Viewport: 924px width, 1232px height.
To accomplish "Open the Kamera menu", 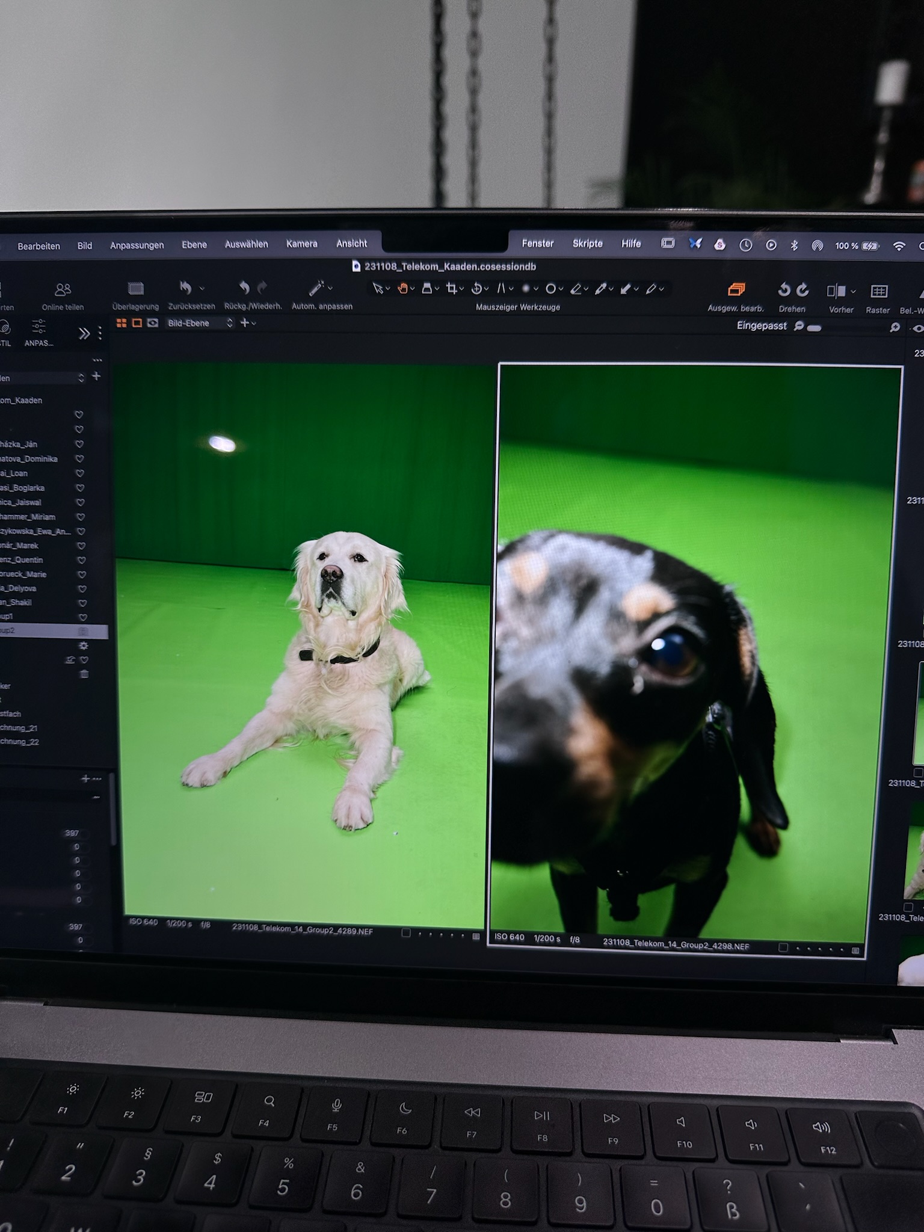I will (x=301, y=244).
